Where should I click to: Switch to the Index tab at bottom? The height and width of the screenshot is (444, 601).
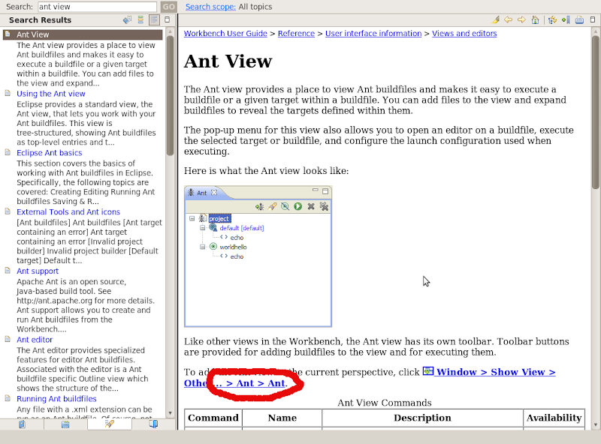click(x=65, y=424)
